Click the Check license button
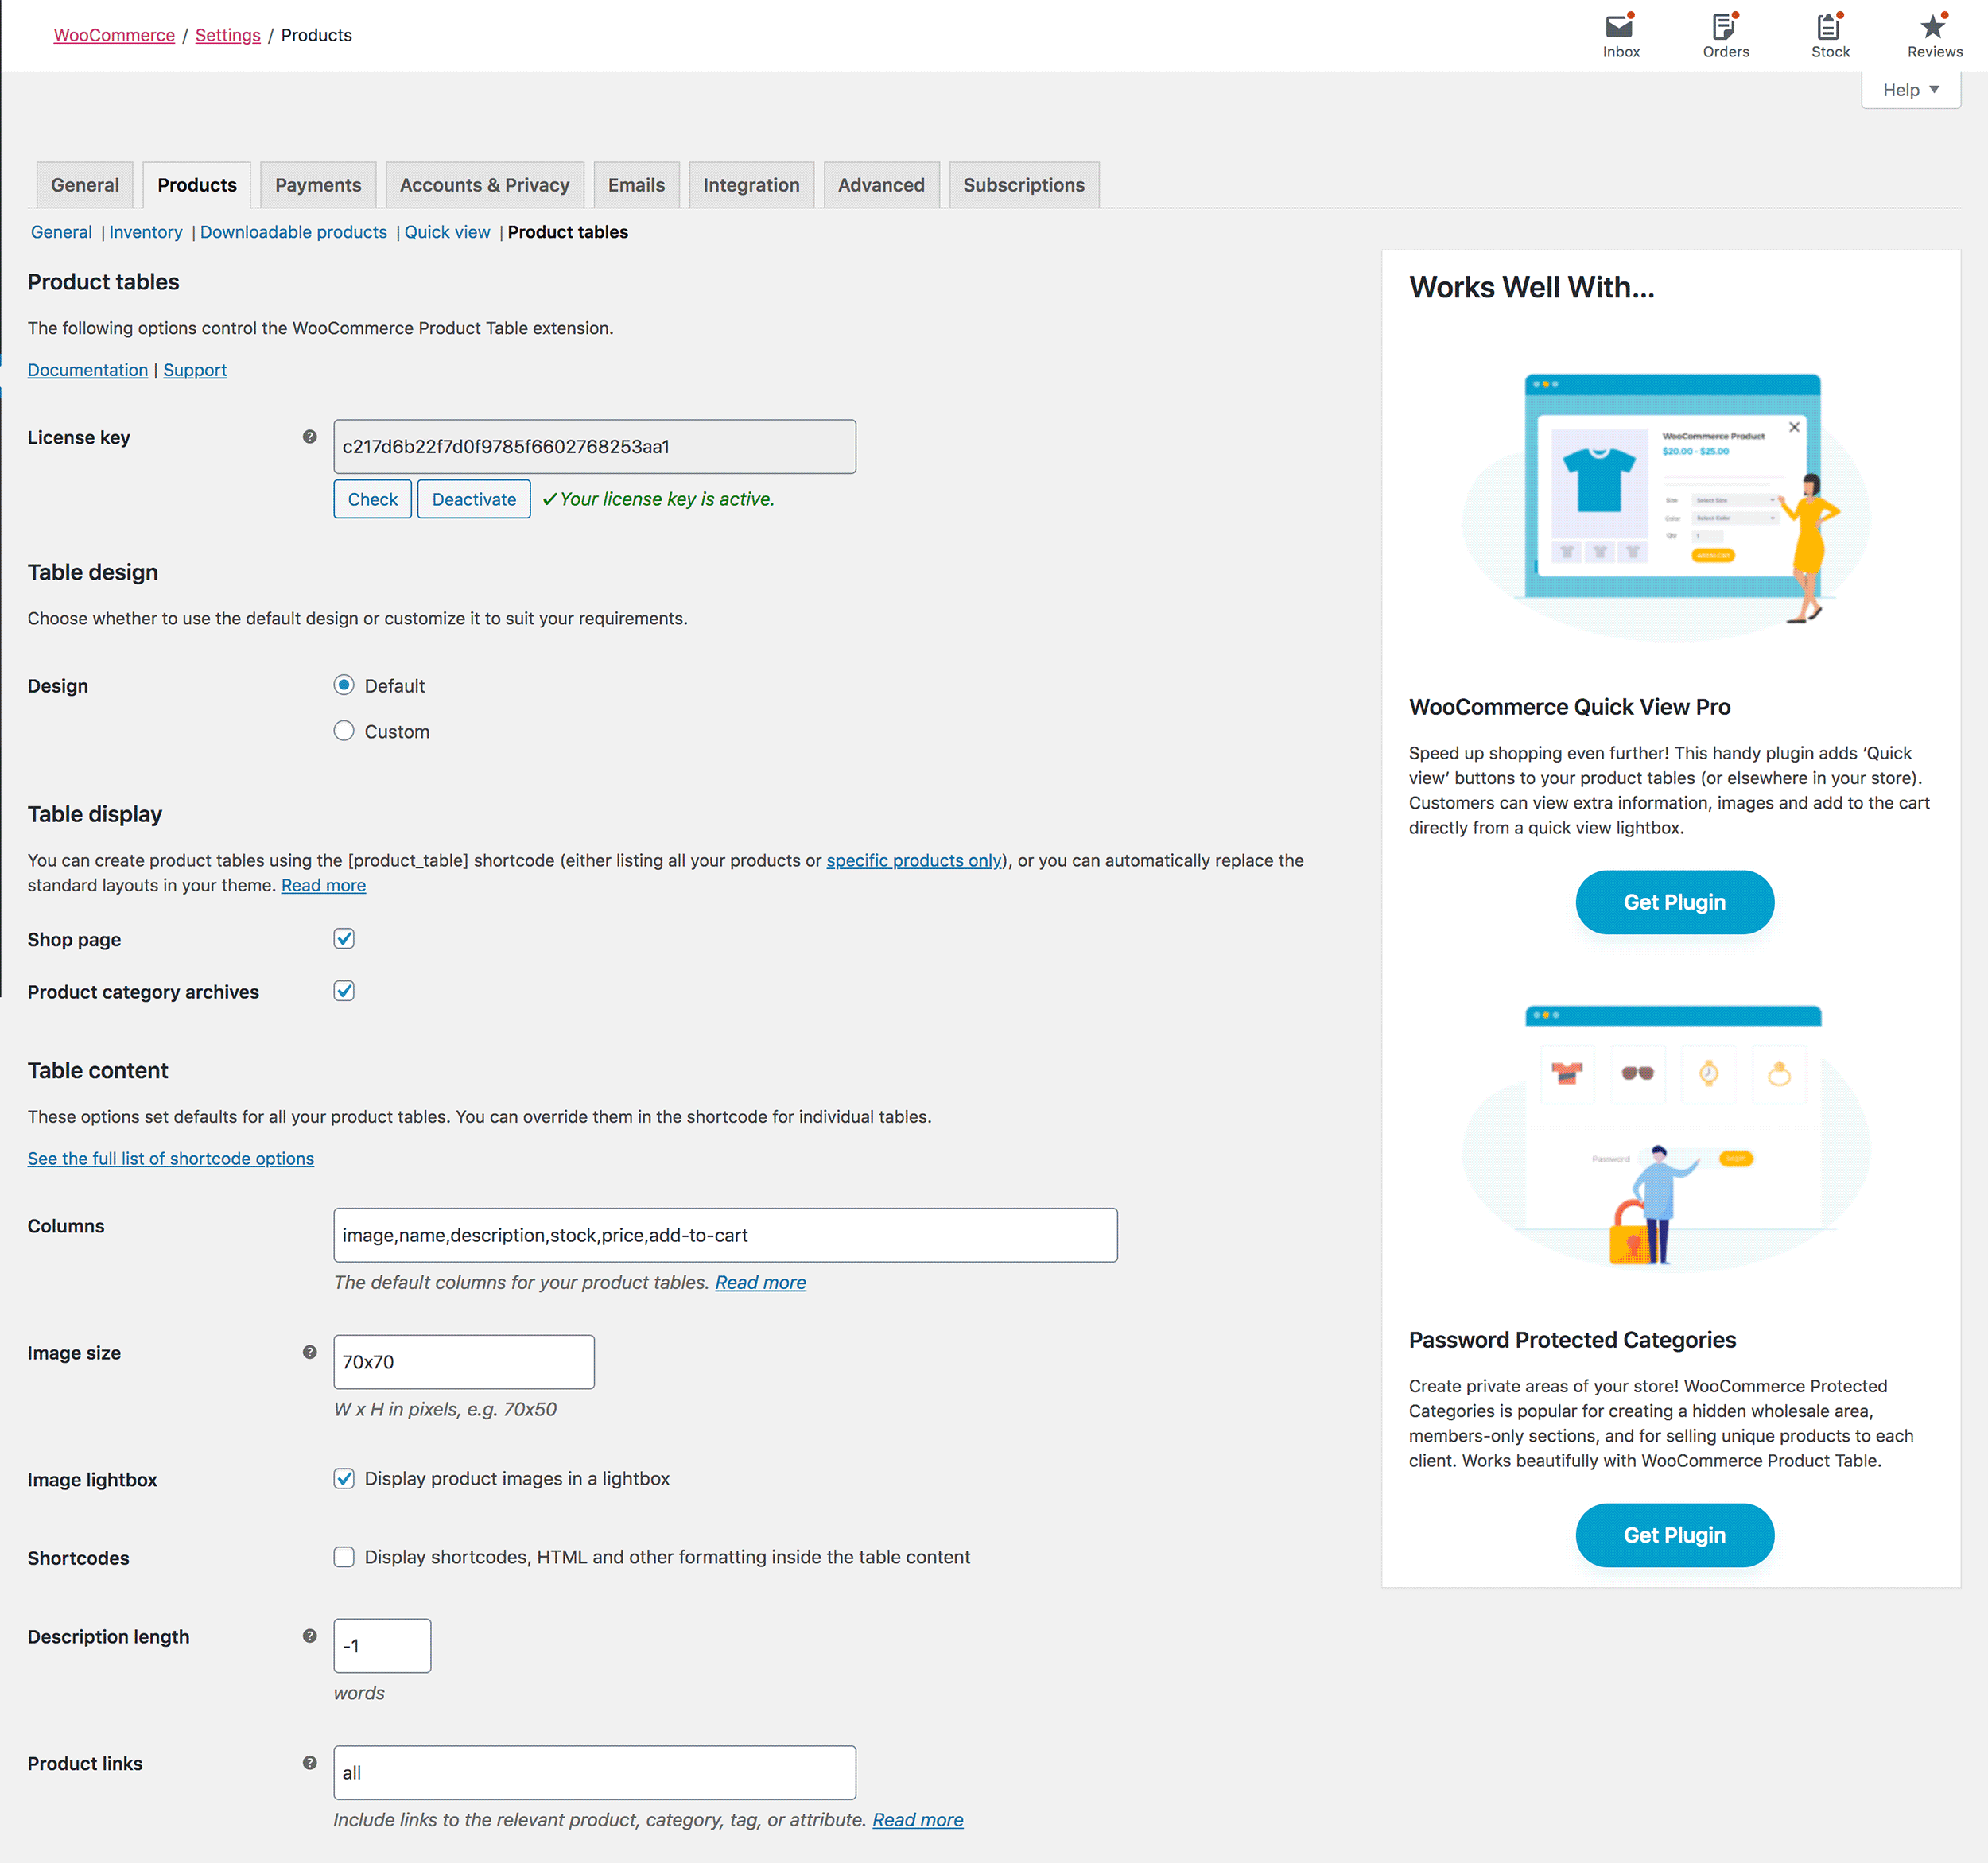 (372, 499)
